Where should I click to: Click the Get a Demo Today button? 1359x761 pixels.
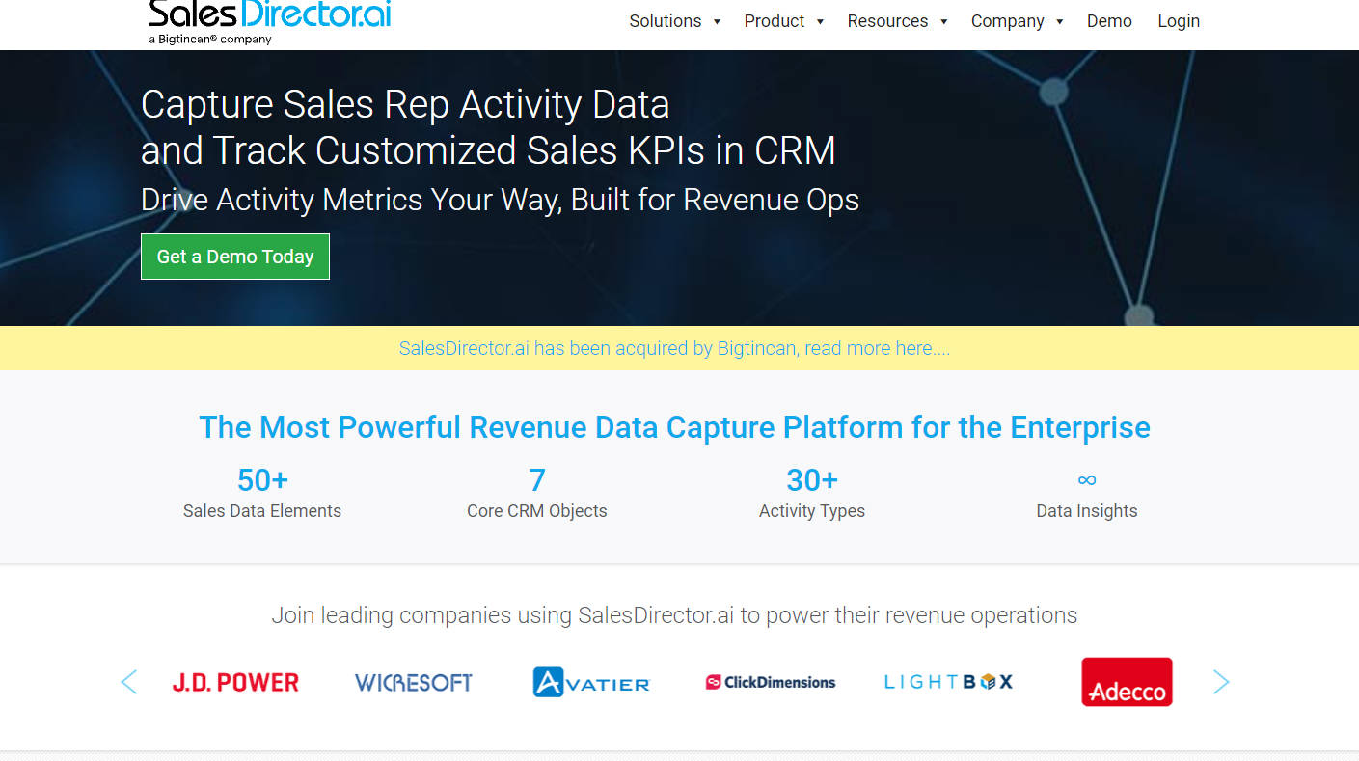[x=234, y=256]
